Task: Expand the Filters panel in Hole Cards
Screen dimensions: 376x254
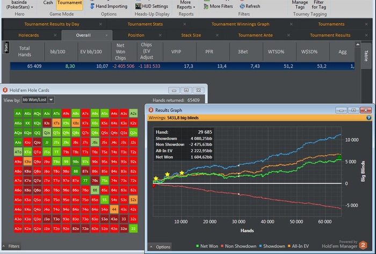Action: 11,246
